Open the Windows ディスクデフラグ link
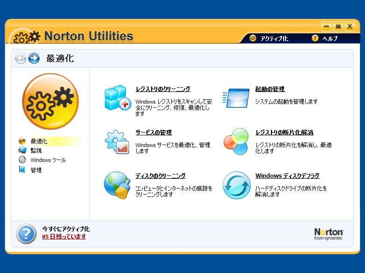 (x=287, y=176)
